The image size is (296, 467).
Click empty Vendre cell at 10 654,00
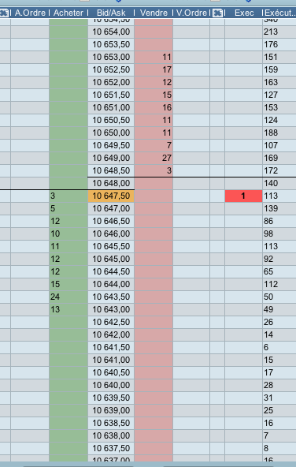point(154,32)
